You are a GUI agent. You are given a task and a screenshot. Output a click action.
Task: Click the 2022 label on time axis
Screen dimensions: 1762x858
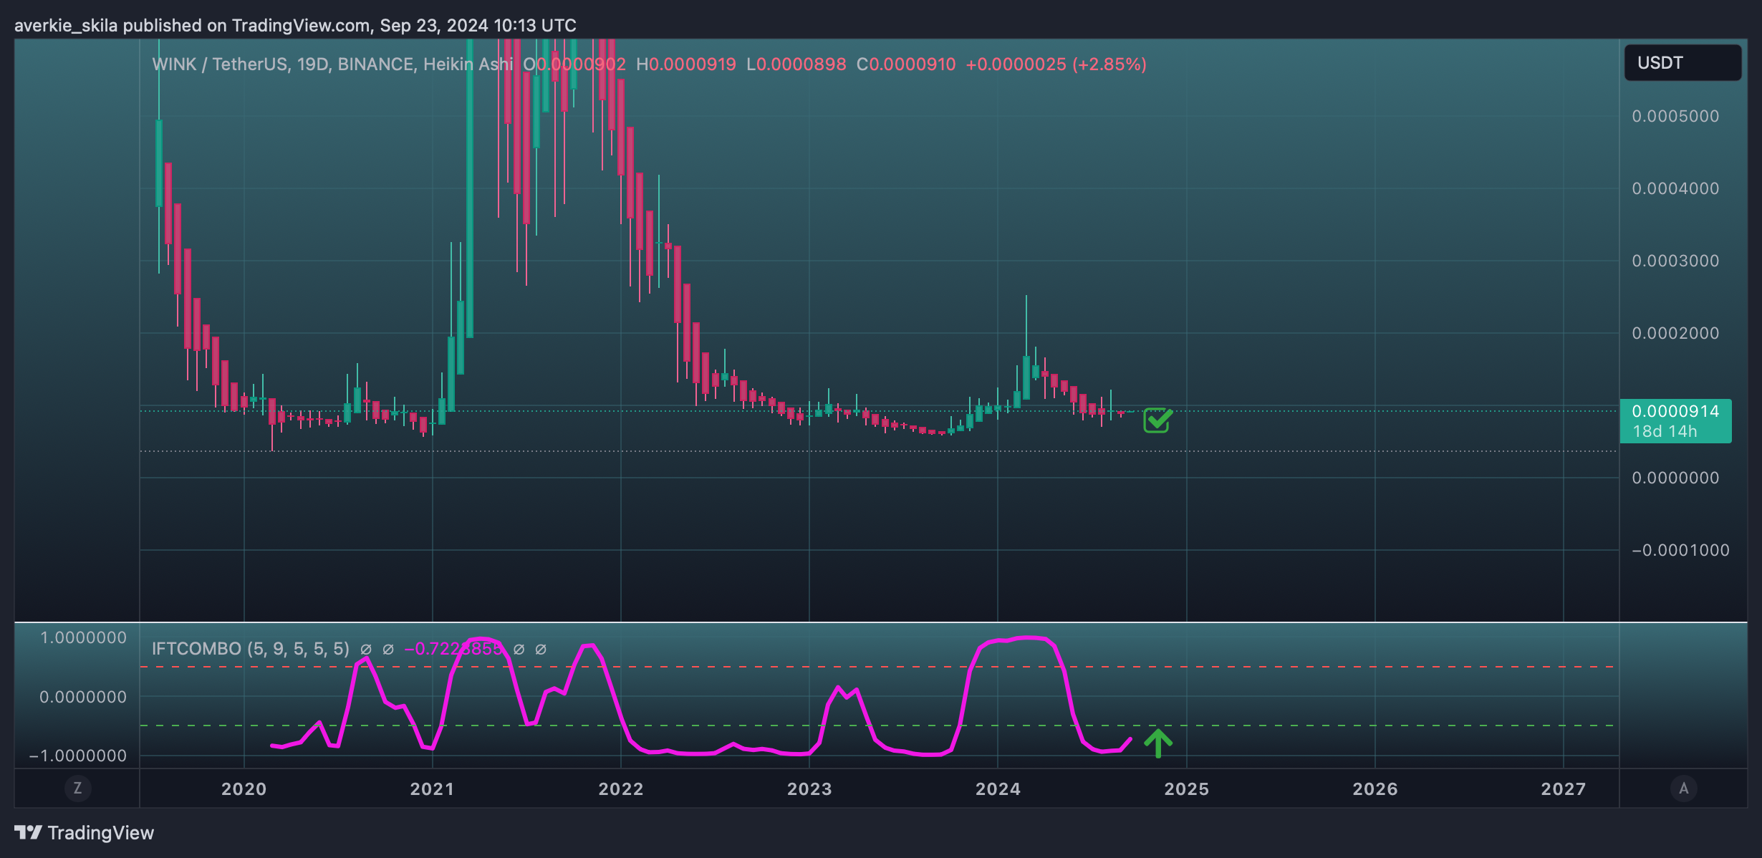[x=621, y=789]
